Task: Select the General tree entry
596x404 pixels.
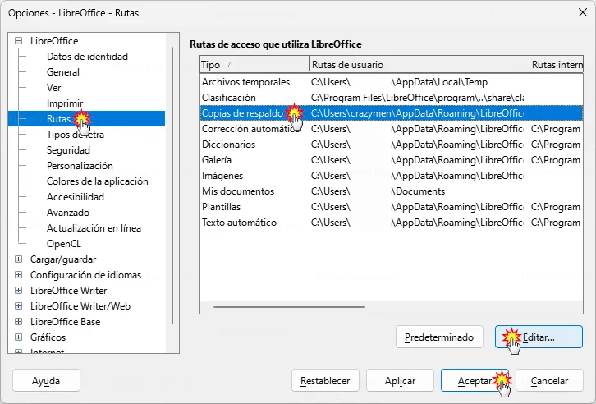Action: click(x=62, y=72)
